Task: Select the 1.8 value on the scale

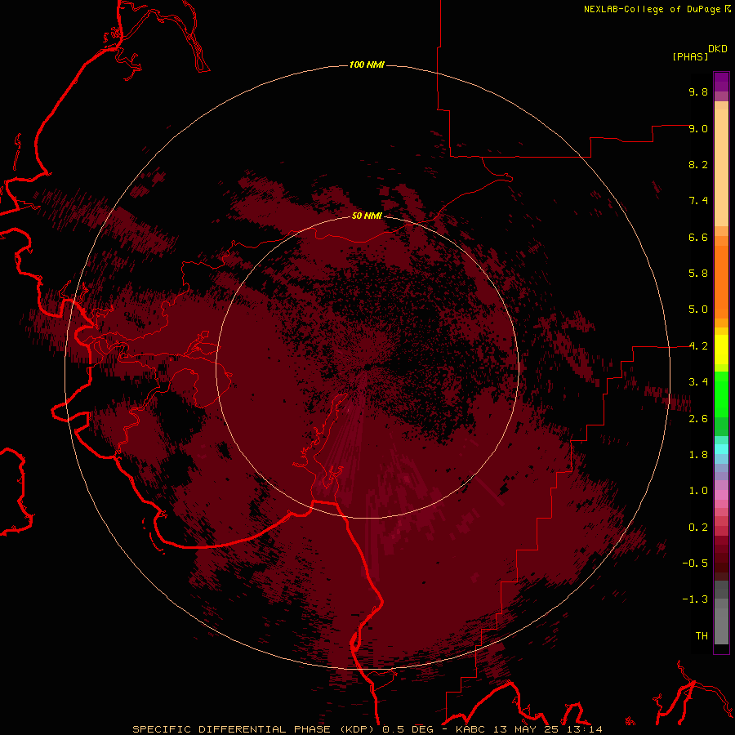Action: 698,455
